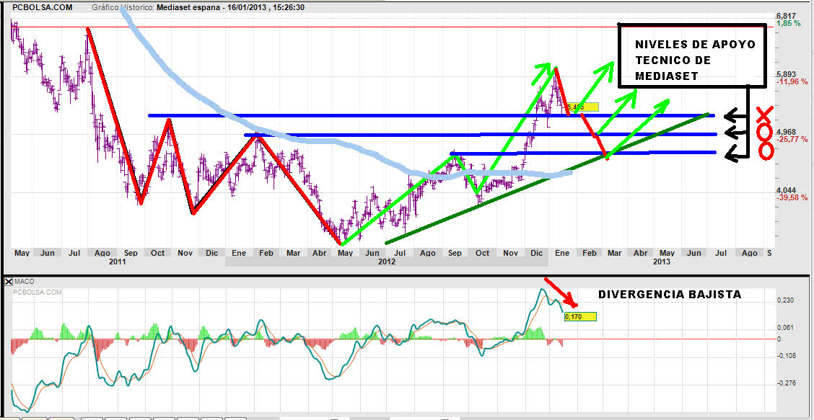Select the 2013 year label on the timeline
The width and height of the screenshot is (814, 420).
pyautogui.click(x=661, y=262)
